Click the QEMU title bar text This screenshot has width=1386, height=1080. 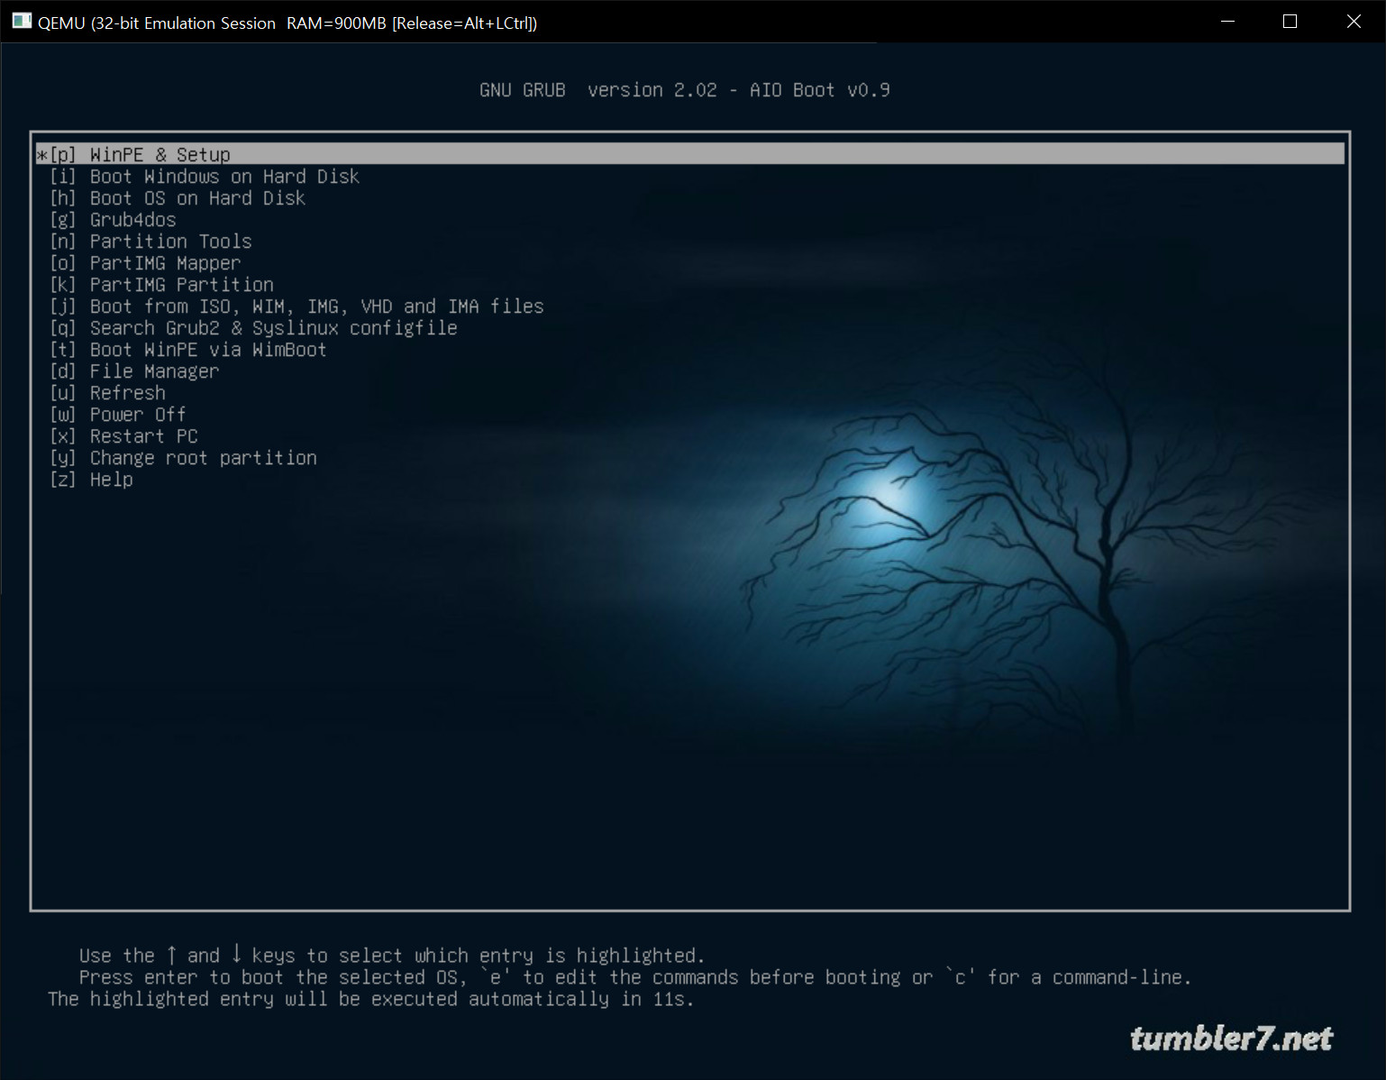pos(287,23)
